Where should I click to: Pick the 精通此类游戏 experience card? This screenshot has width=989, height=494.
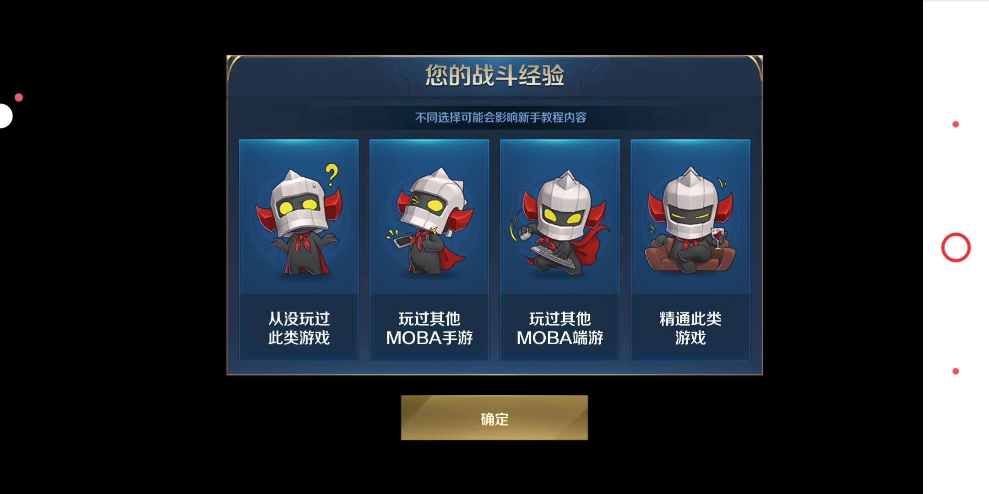690,250
